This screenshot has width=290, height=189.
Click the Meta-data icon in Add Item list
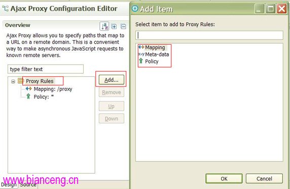click(x=141, y=54)
